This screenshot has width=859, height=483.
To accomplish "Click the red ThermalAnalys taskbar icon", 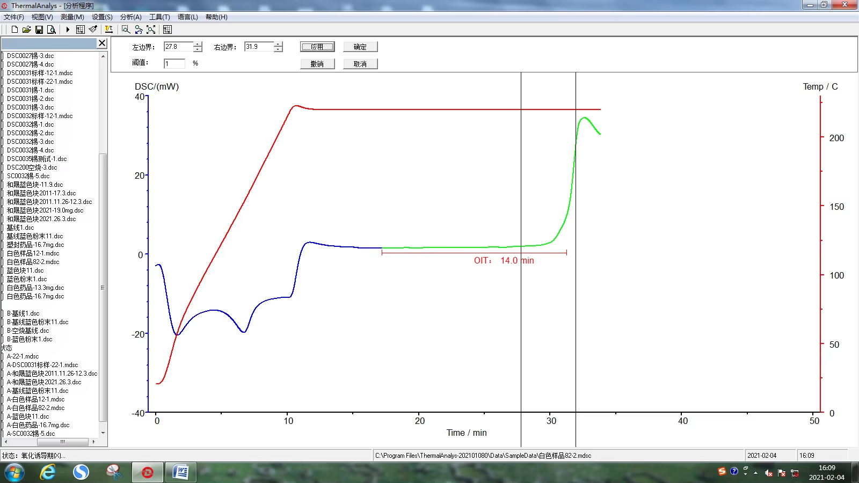I will click(x=147, y=472).
